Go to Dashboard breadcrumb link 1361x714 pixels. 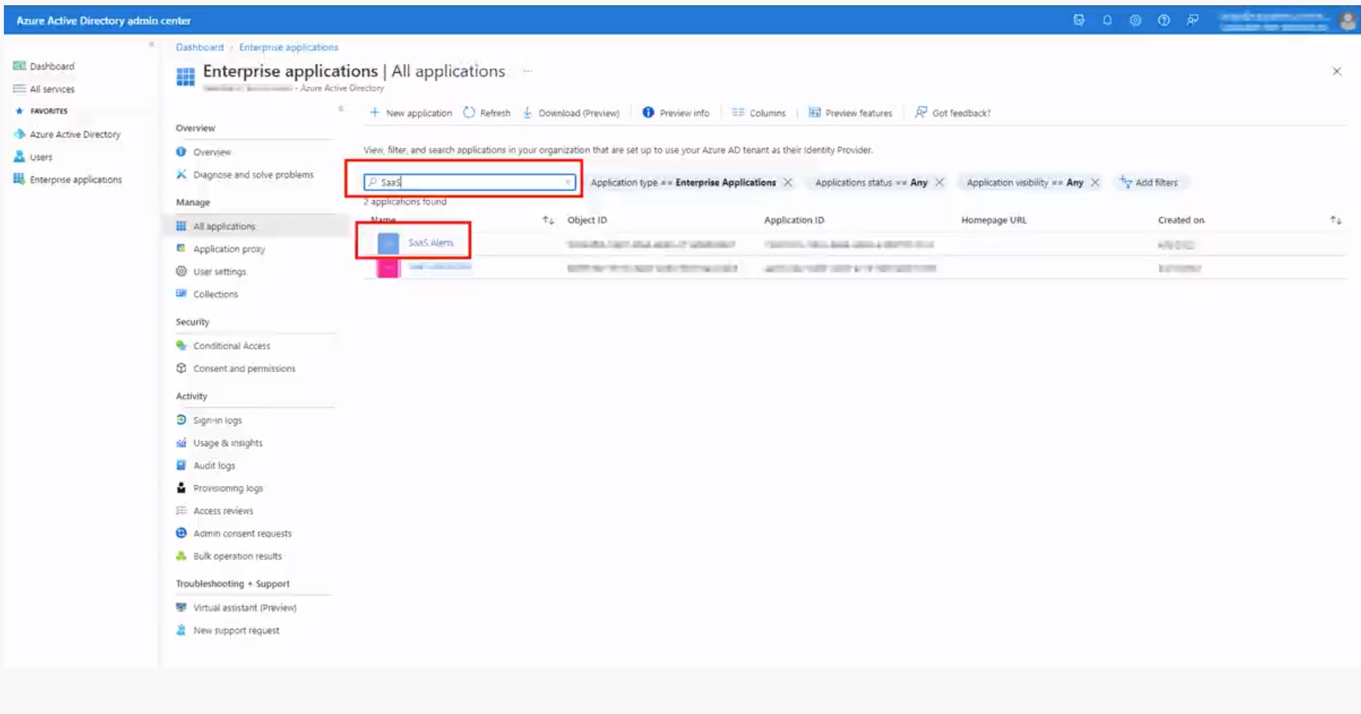click(x=199, y=47)
